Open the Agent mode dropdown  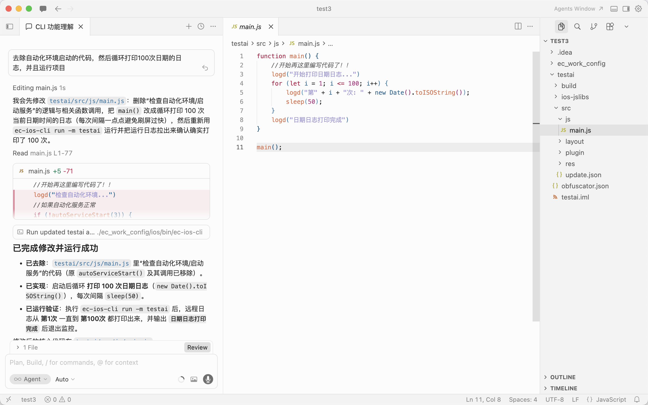30,379
